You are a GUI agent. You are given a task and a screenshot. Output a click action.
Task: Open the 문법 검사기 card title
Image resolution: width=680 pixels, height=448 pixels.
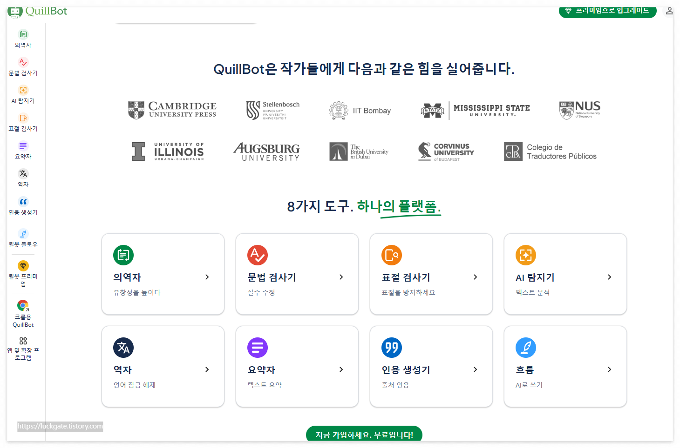pos(272,277)
